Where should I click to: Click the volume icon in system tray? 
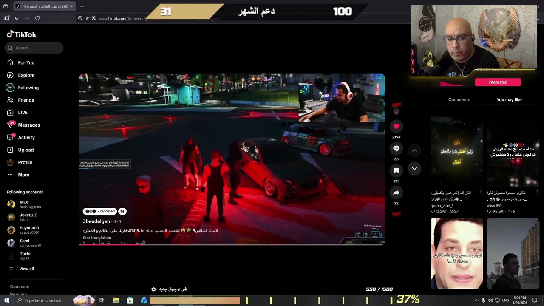coord(490,300)
